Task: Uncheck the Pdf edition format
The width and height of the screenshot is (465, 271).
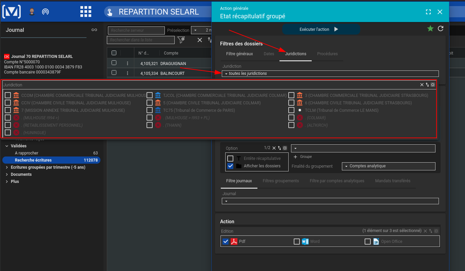Action: pos(226,242)
